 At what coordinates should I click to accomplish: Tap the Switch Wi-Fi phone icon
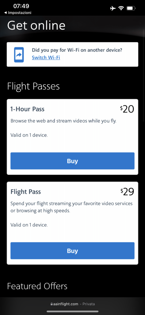(x=19, y=55)
